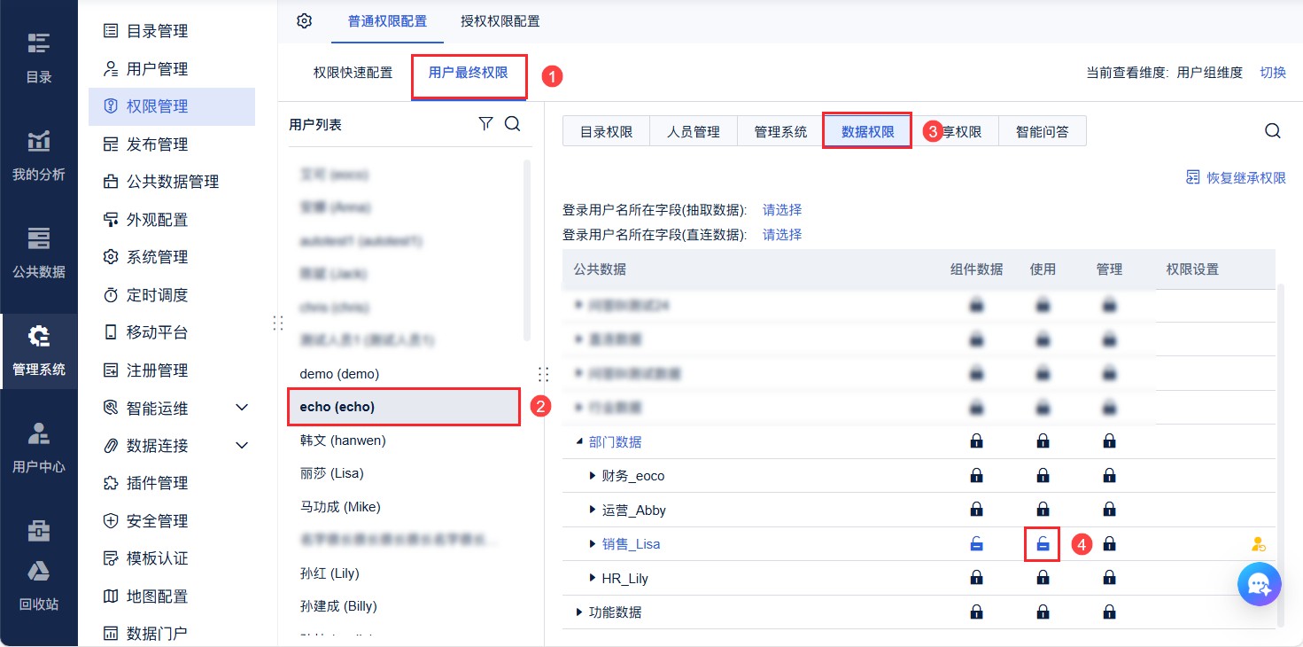This screenshot has height=647, width=1303.
Task: Select the 智能问答 tab
Action: tap(1043, 132)
